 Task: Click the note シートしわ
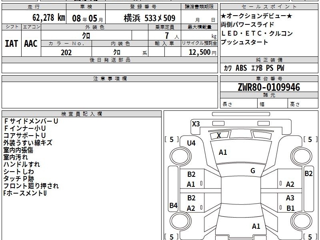[x=18, y=172]
